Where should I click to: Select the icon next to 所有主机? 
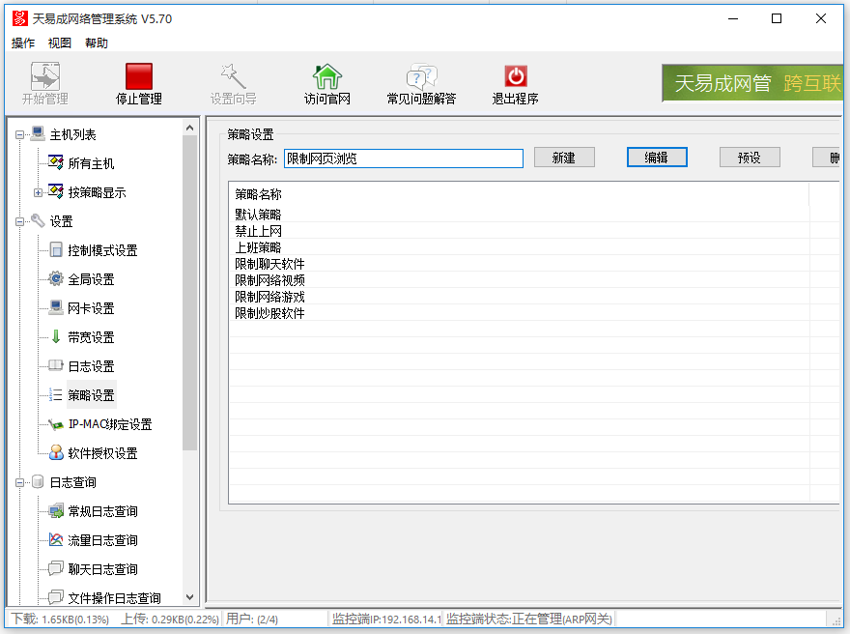click(x=56, y=162)
